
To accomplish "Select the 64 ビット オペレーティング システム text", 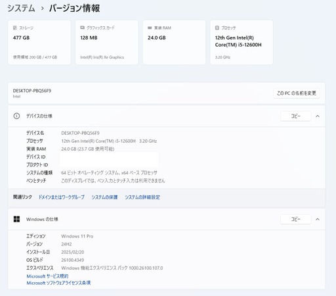I will tap(109, 173).
